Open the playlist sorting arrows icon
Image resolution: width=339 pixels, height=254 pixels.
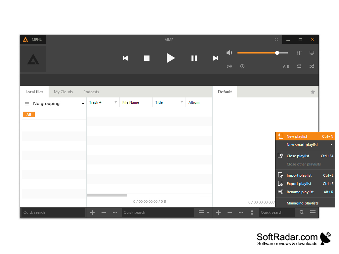pyautogui.click(x=252, y=212)
